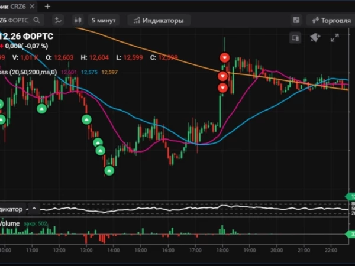This screenshot has width=355, height=266.
Task: Click the Volume indicator label
Action: coord(9,223)
